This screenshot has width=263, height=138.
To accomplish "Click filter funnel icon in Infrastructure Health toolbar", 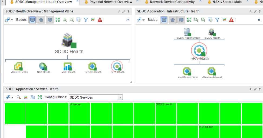I will click(217, 20).
